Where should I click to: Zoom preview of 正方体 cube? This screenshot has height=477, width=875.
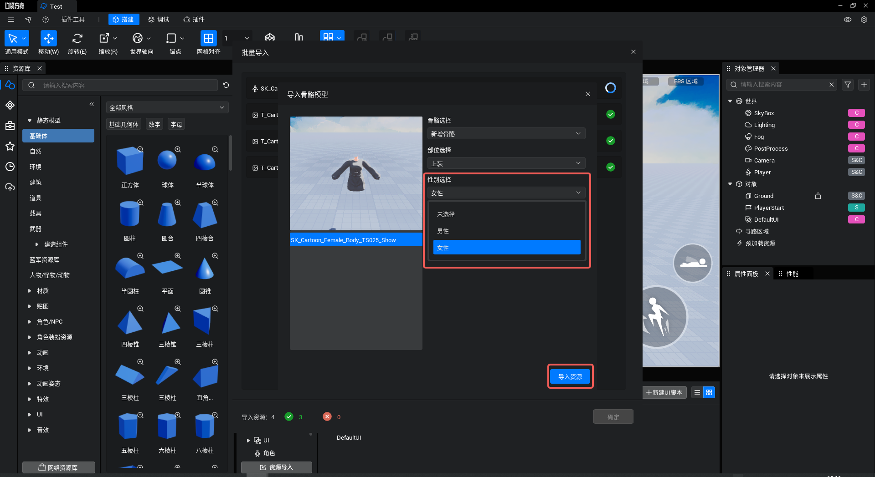coord(140,149)
